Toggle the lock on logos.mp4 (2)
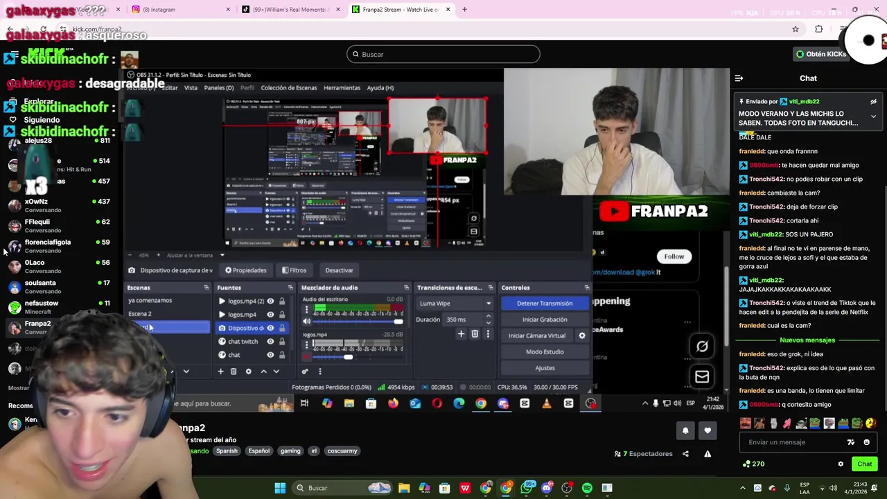The height and width of the screenshot is (499, 887). [281, 301]
